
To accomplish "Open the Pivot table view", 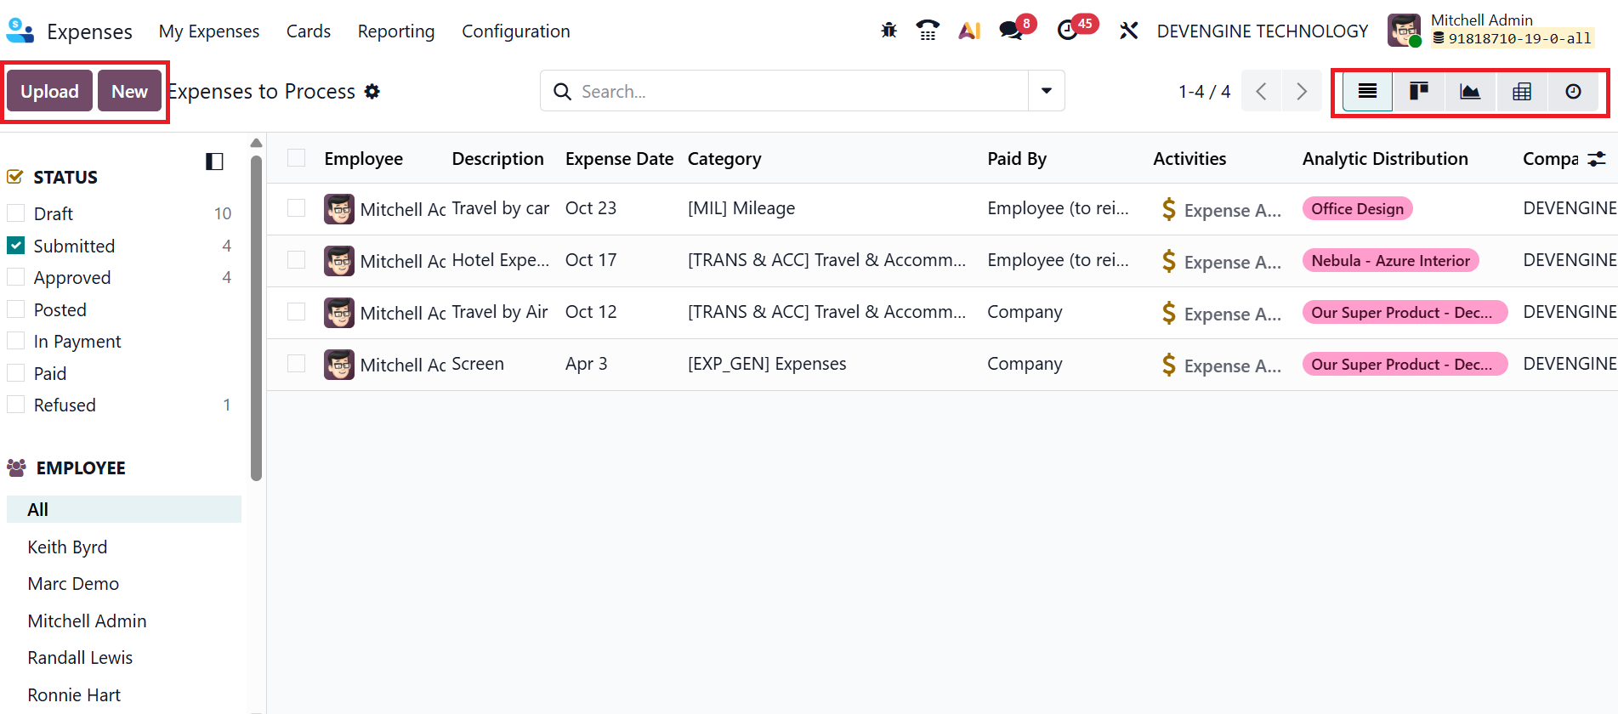I will (1522, 92).
